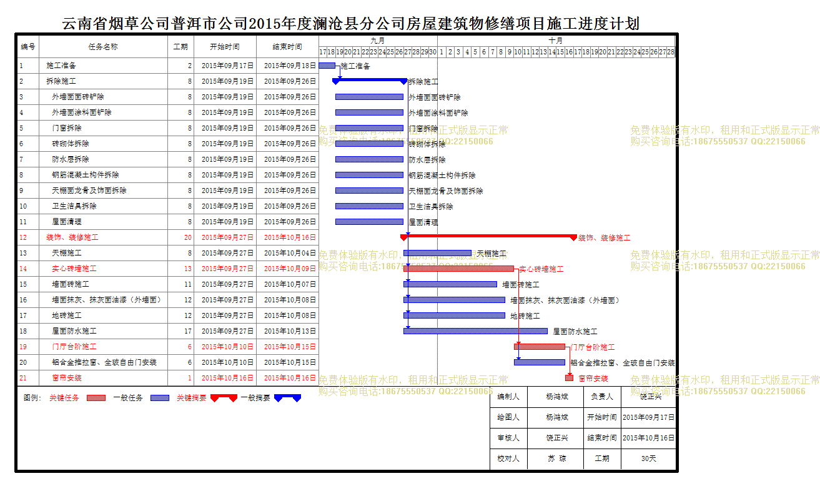The image size is (820, 486).
Task: Select end date 2015年09月18日 in row 1
Action: coord(290,66)
